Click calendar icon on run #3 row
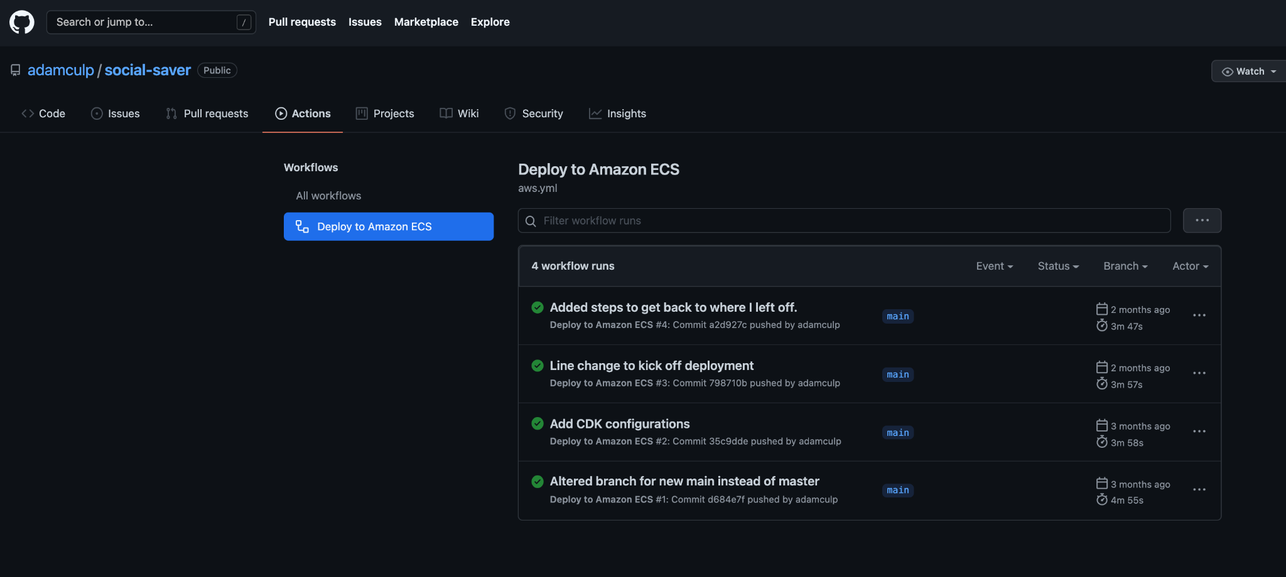The image size is (1286, 577). (1102, 367)
